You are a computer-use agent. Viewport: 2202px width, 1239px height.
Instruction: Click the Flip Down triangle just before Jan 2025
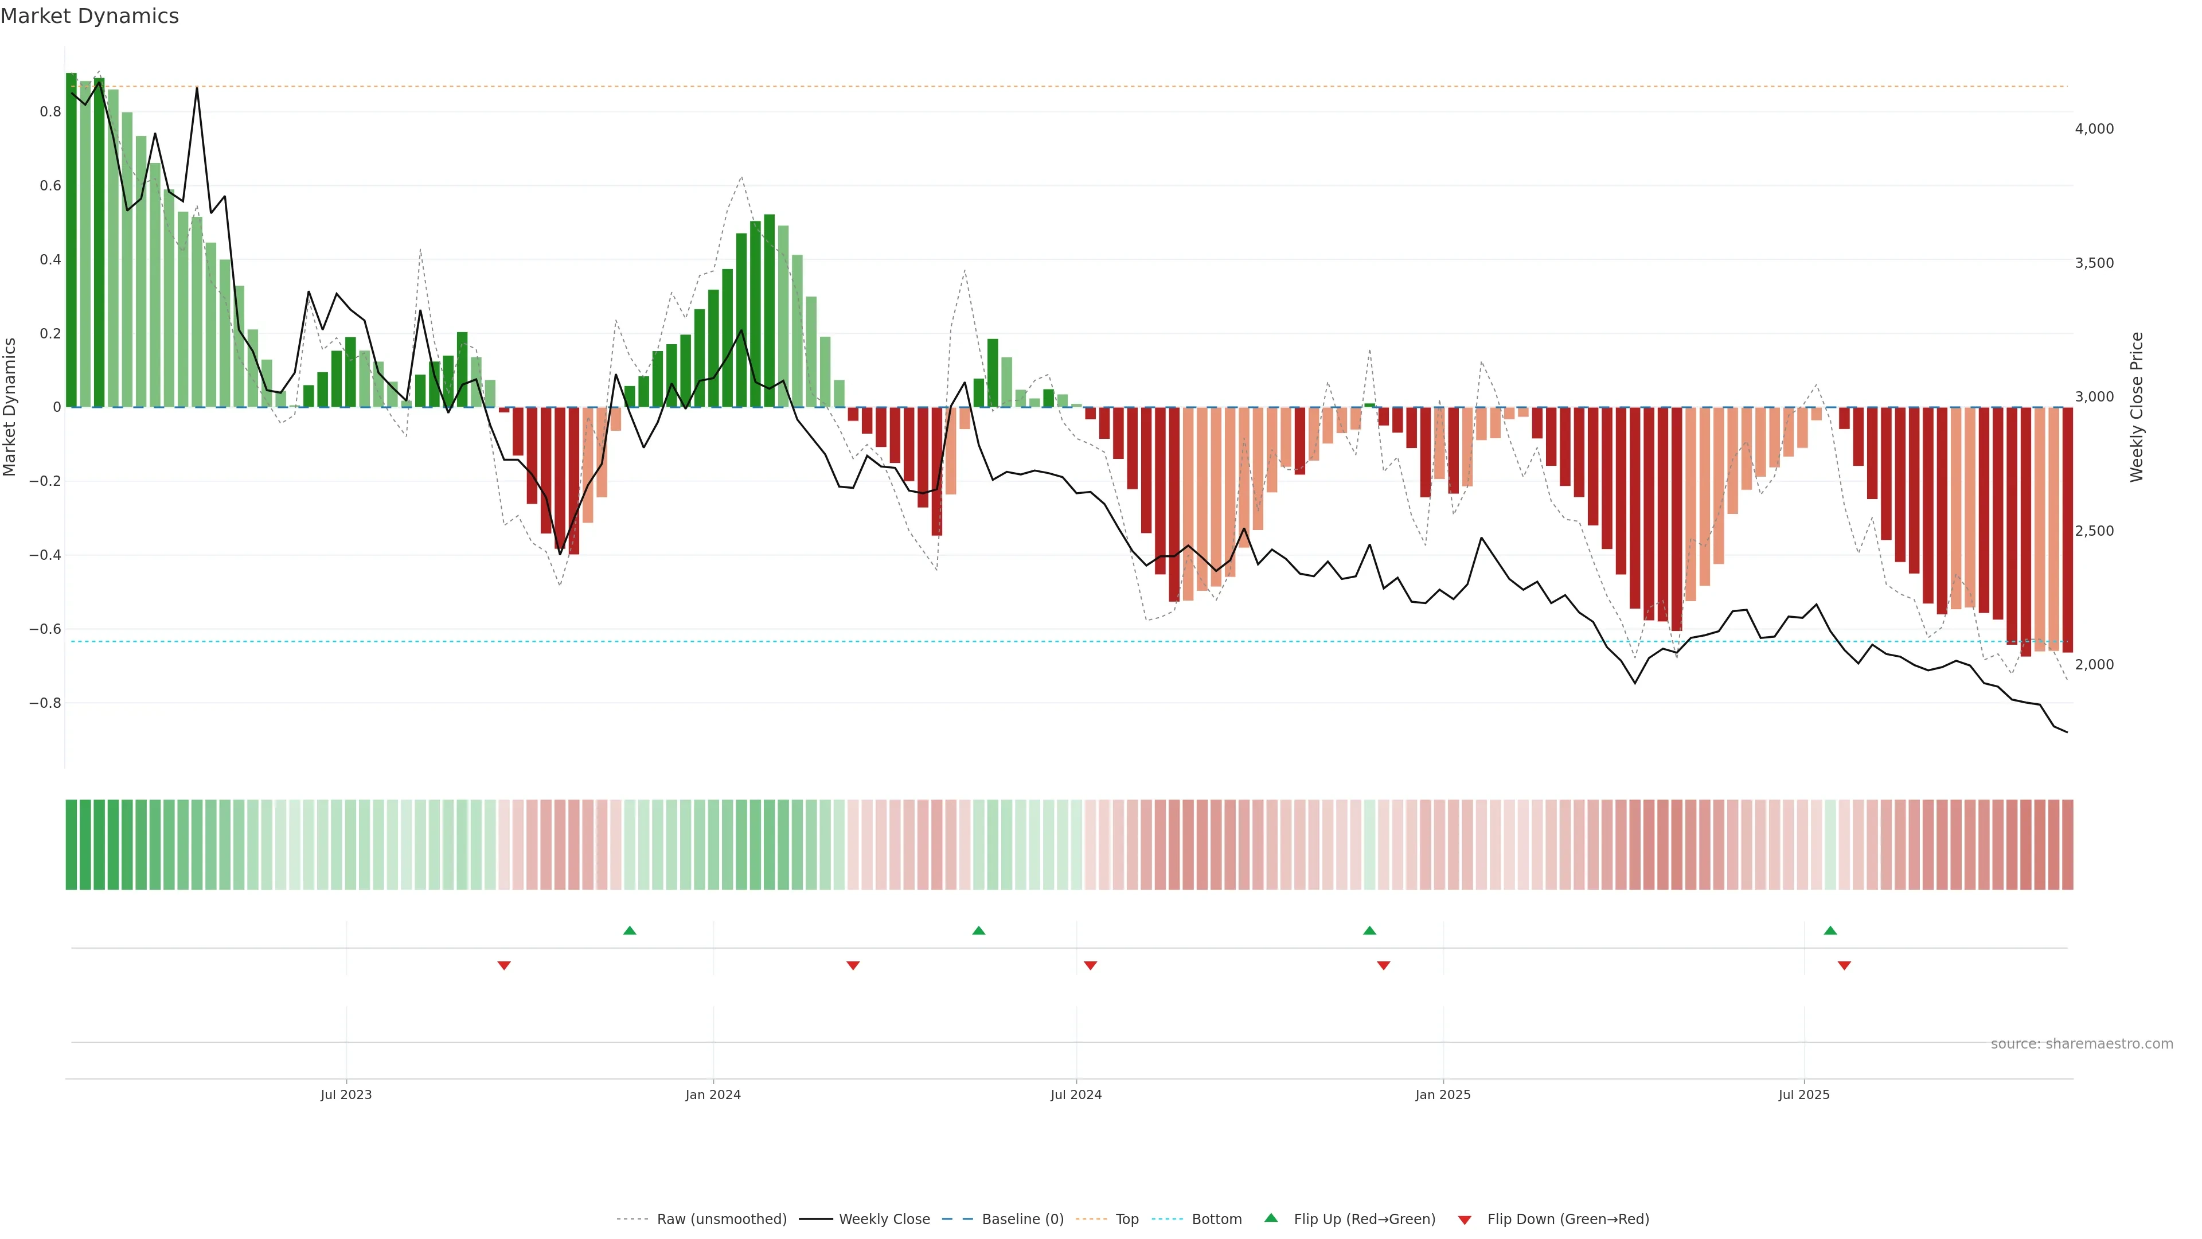tap(1383, 965)
